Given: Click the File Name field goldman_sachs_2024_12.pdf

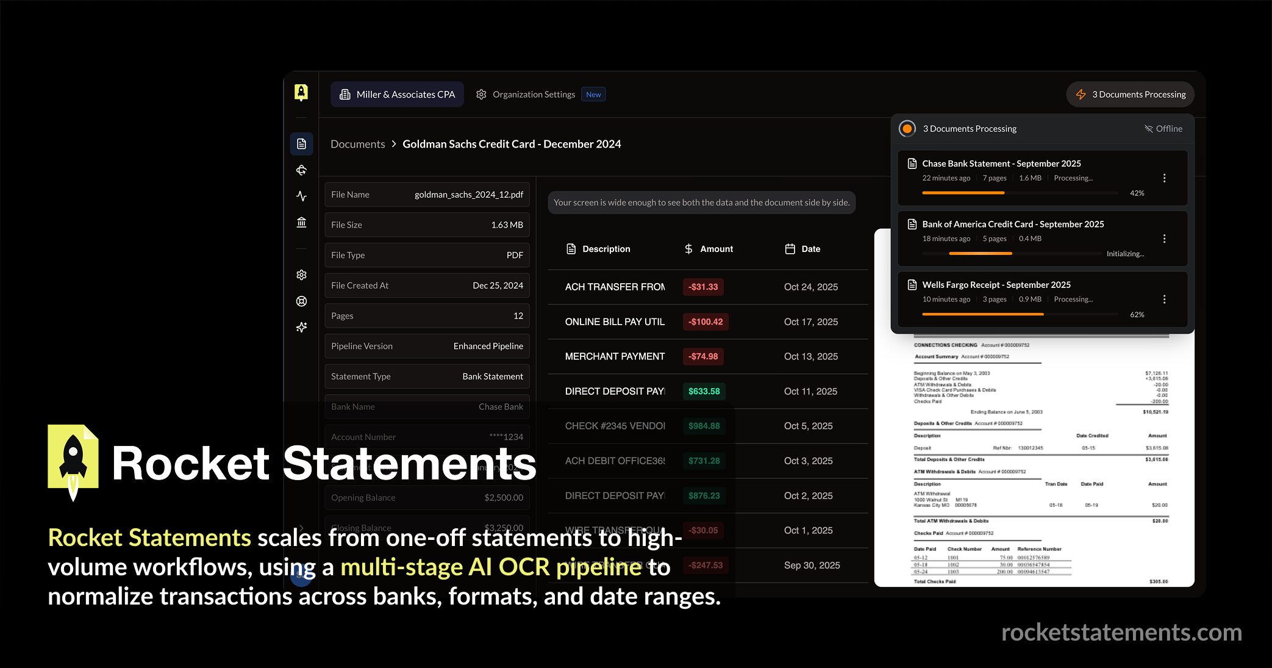Looking at the screenshot, I should 427,195.
